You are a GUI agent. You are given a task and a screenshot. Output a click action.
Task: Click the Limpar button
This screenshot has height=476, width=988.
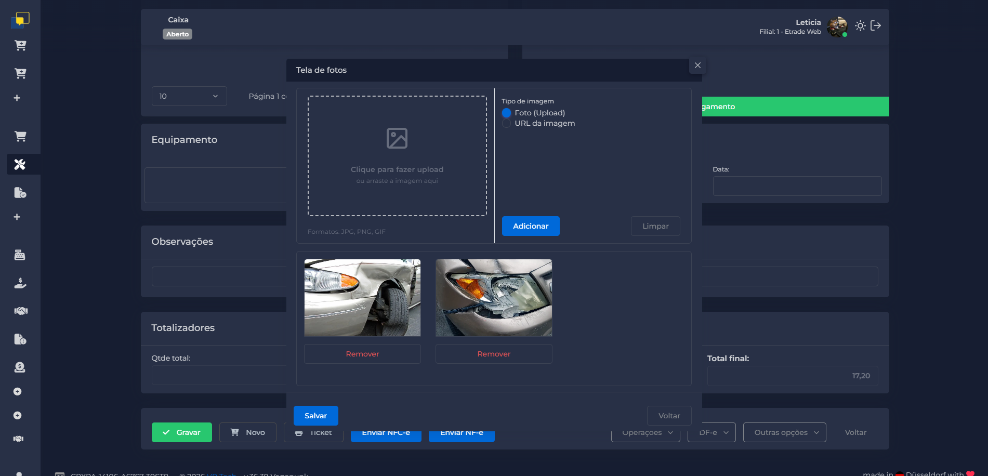[x=655, y=226]
